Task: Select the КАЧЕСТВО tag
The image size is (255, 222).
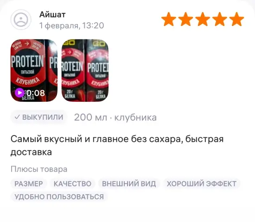Action: 72,184
